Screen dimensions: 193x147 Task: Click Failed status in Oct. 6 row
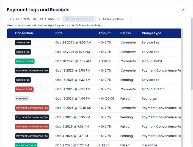125,127
